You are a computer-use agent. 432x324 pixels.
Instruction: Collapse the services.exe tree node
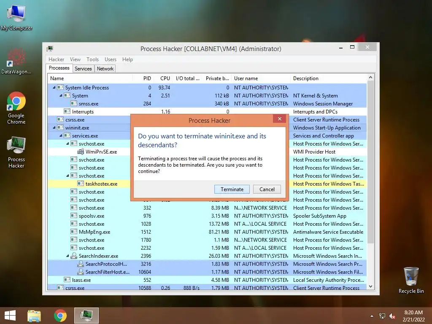(x=61, y=135)
